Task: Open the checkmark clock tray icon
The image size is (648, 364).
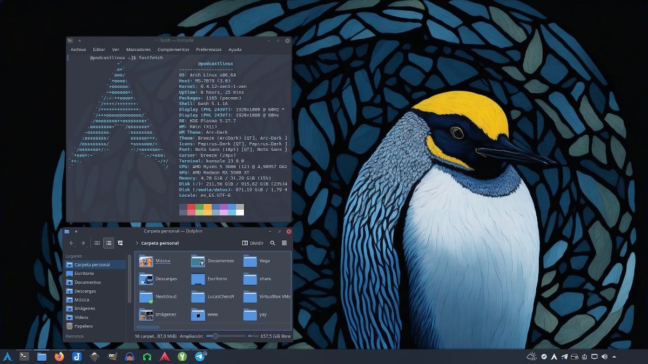Action: pyautogui.click(x=544, y=356)
